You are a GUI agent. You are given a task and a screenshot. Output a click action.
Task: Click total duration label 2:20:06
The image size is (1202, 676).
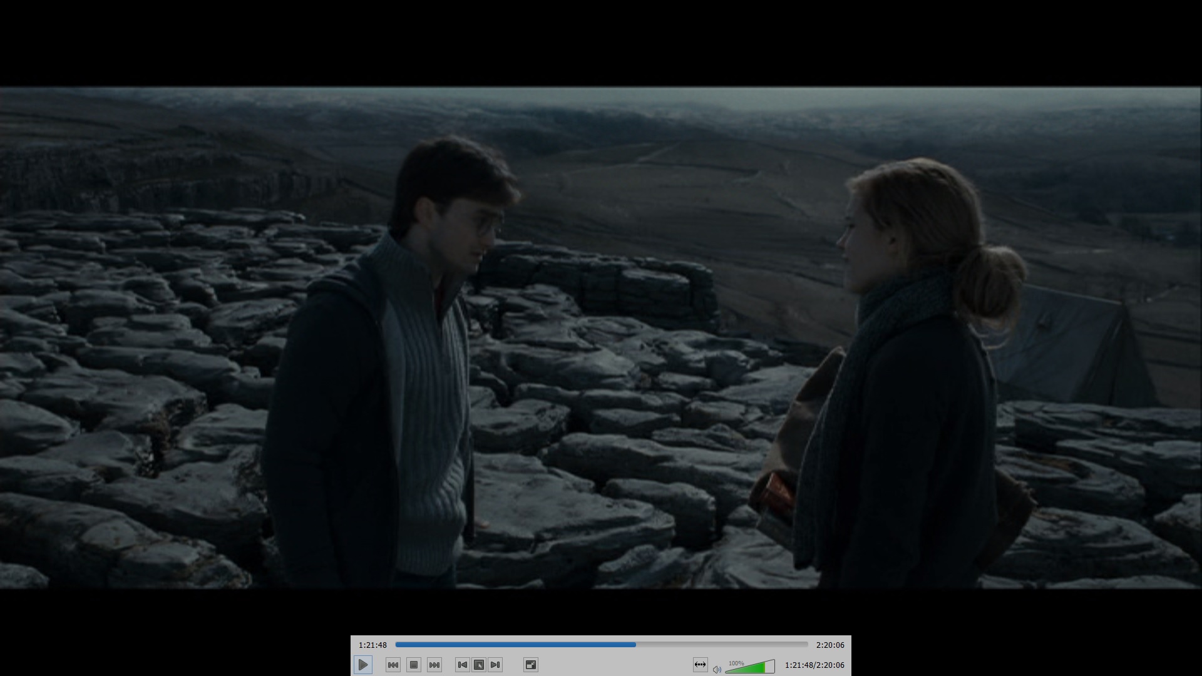[x=830, y=645]
